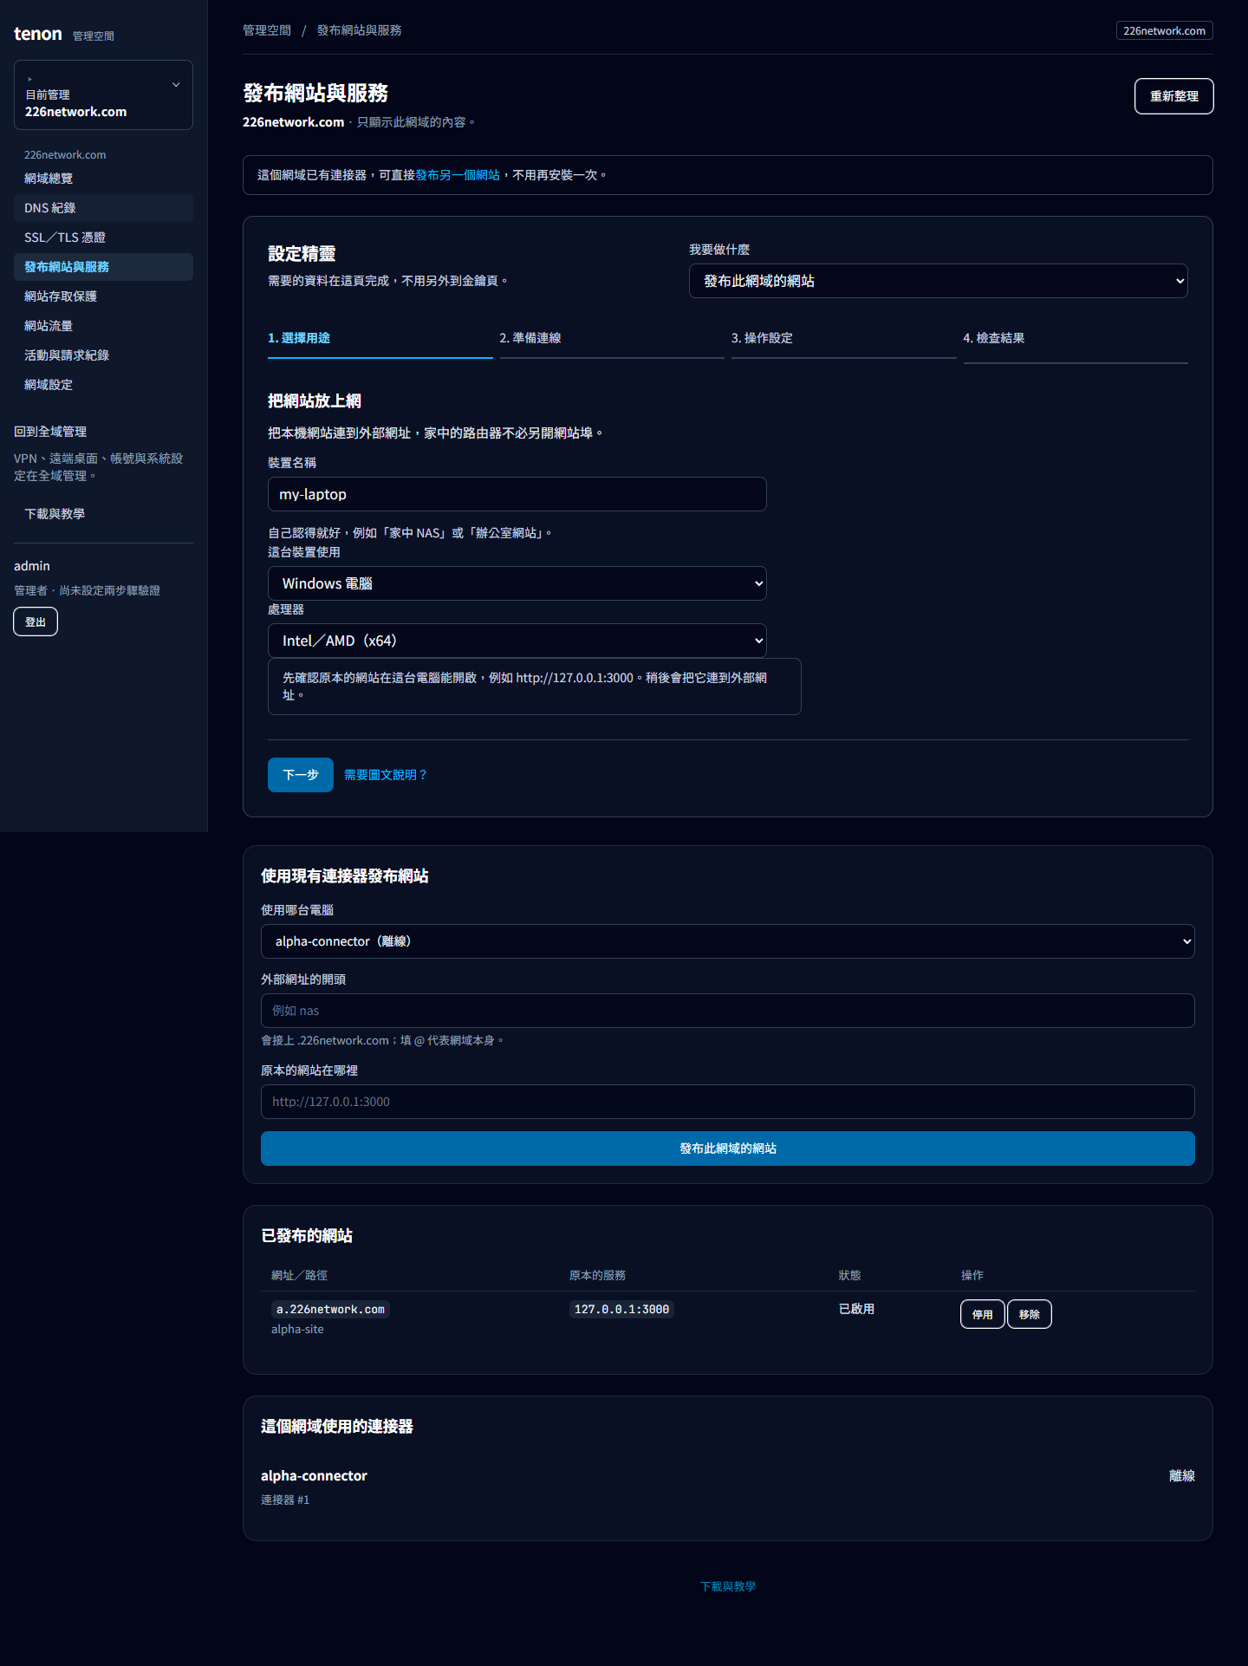The height and width of the screenshot is (1666, 1248).
Task: Click the 登出 button
Action: point(36,621)
